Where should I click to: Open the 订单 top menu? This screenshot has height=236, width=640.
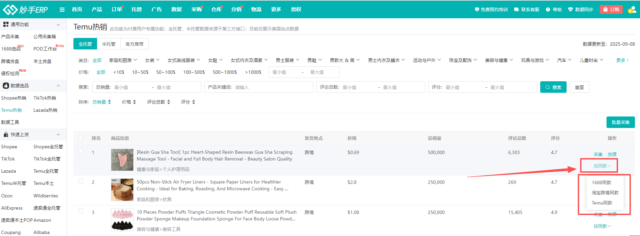[117, 9]
